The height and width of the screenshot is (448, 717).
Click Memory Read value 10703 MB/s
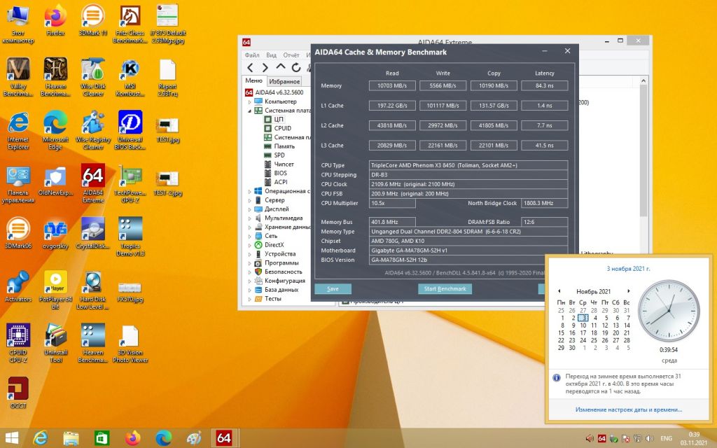[392, 85]
